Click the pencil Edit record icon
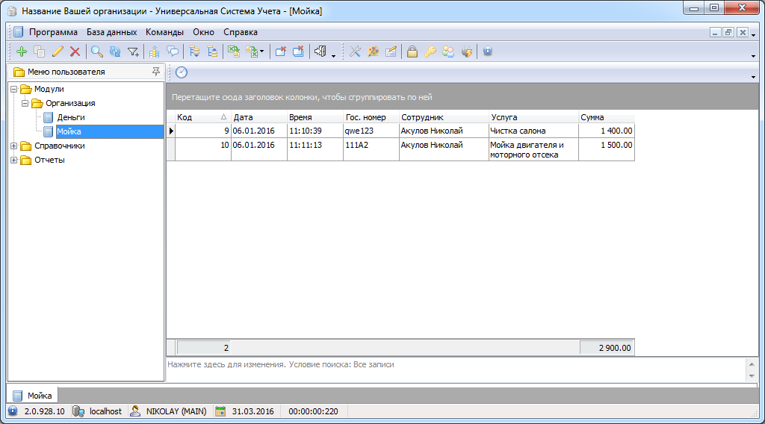The image size is (765, 424). pyautogui.click(x=58, y=52)
